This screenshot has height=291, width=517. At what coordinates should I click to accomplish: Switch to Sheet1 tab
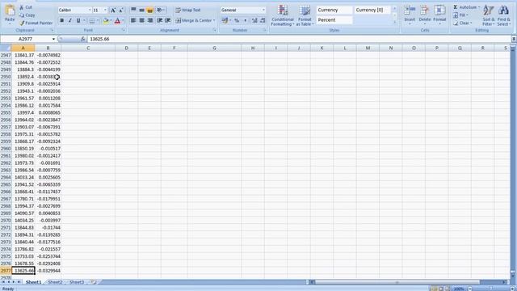34,282
